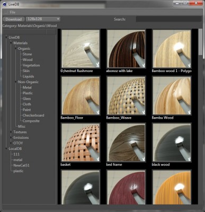This screenshot has height=212, width=205.
Task: Select the Wood category in tree
Action: click(28, 60)
